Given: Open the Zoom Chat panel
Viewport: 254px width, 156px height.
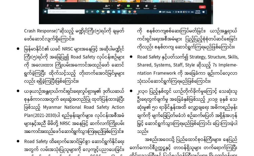Looking at the screenshot, I should point(119,6).
